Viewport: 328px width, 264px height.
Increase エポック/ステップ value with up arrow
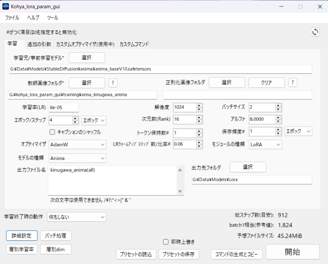[x=75, y=118]
